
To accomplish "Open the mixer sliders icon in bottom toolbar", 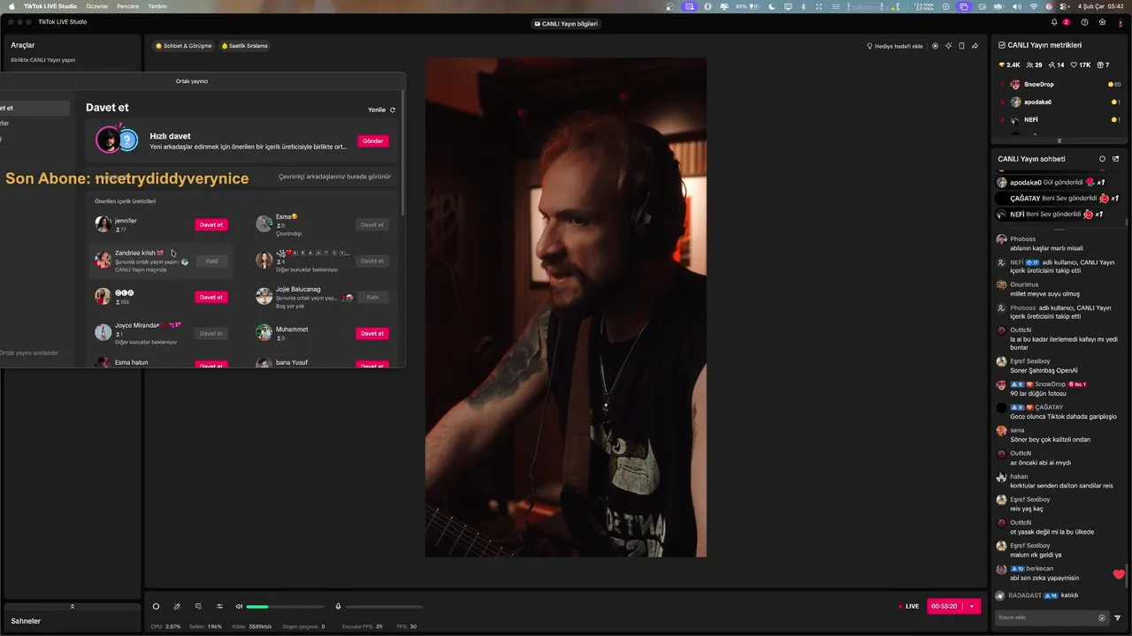I will click(219, 606).
